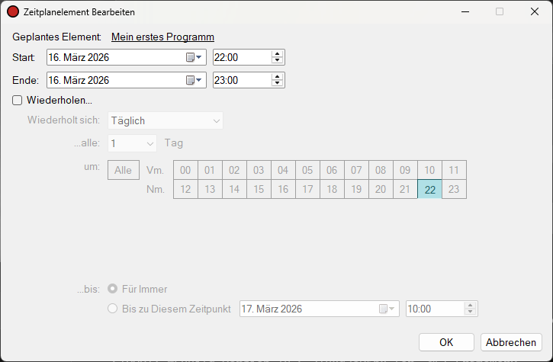Minimize the Zeitplanelement Bearbeiten window
Screen dimensions: 553x362
pos(465,11)
